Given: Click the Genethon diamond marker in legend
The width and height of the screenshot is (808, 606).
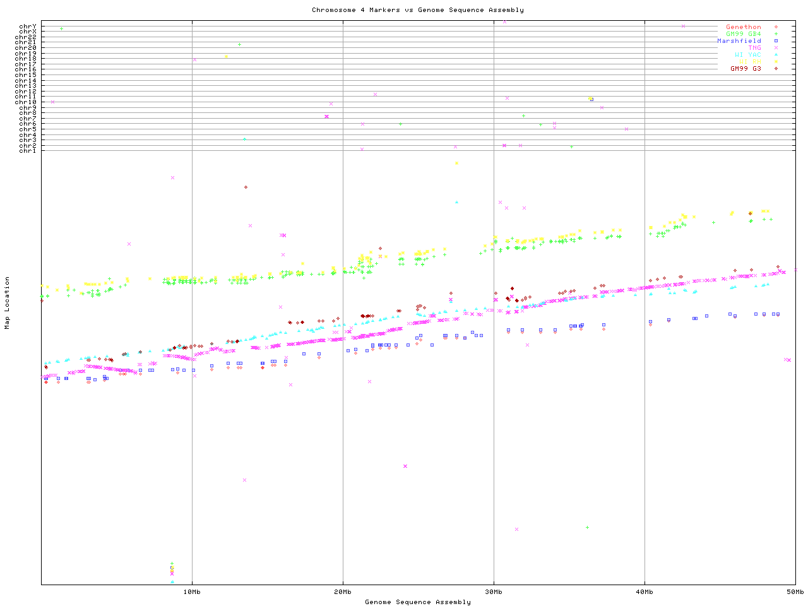Looking at the screenshot, I should tap(776, 27).
